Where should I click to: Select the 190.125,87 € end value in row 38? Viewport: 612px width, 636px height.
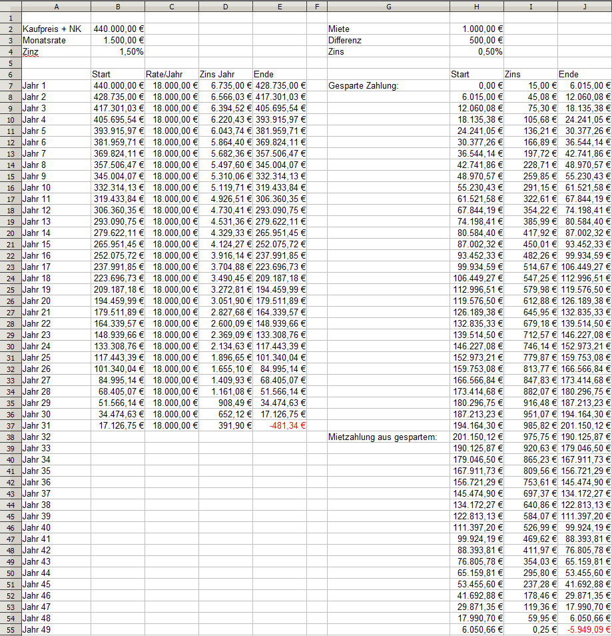pyautogui.click(x=585, y=437)
